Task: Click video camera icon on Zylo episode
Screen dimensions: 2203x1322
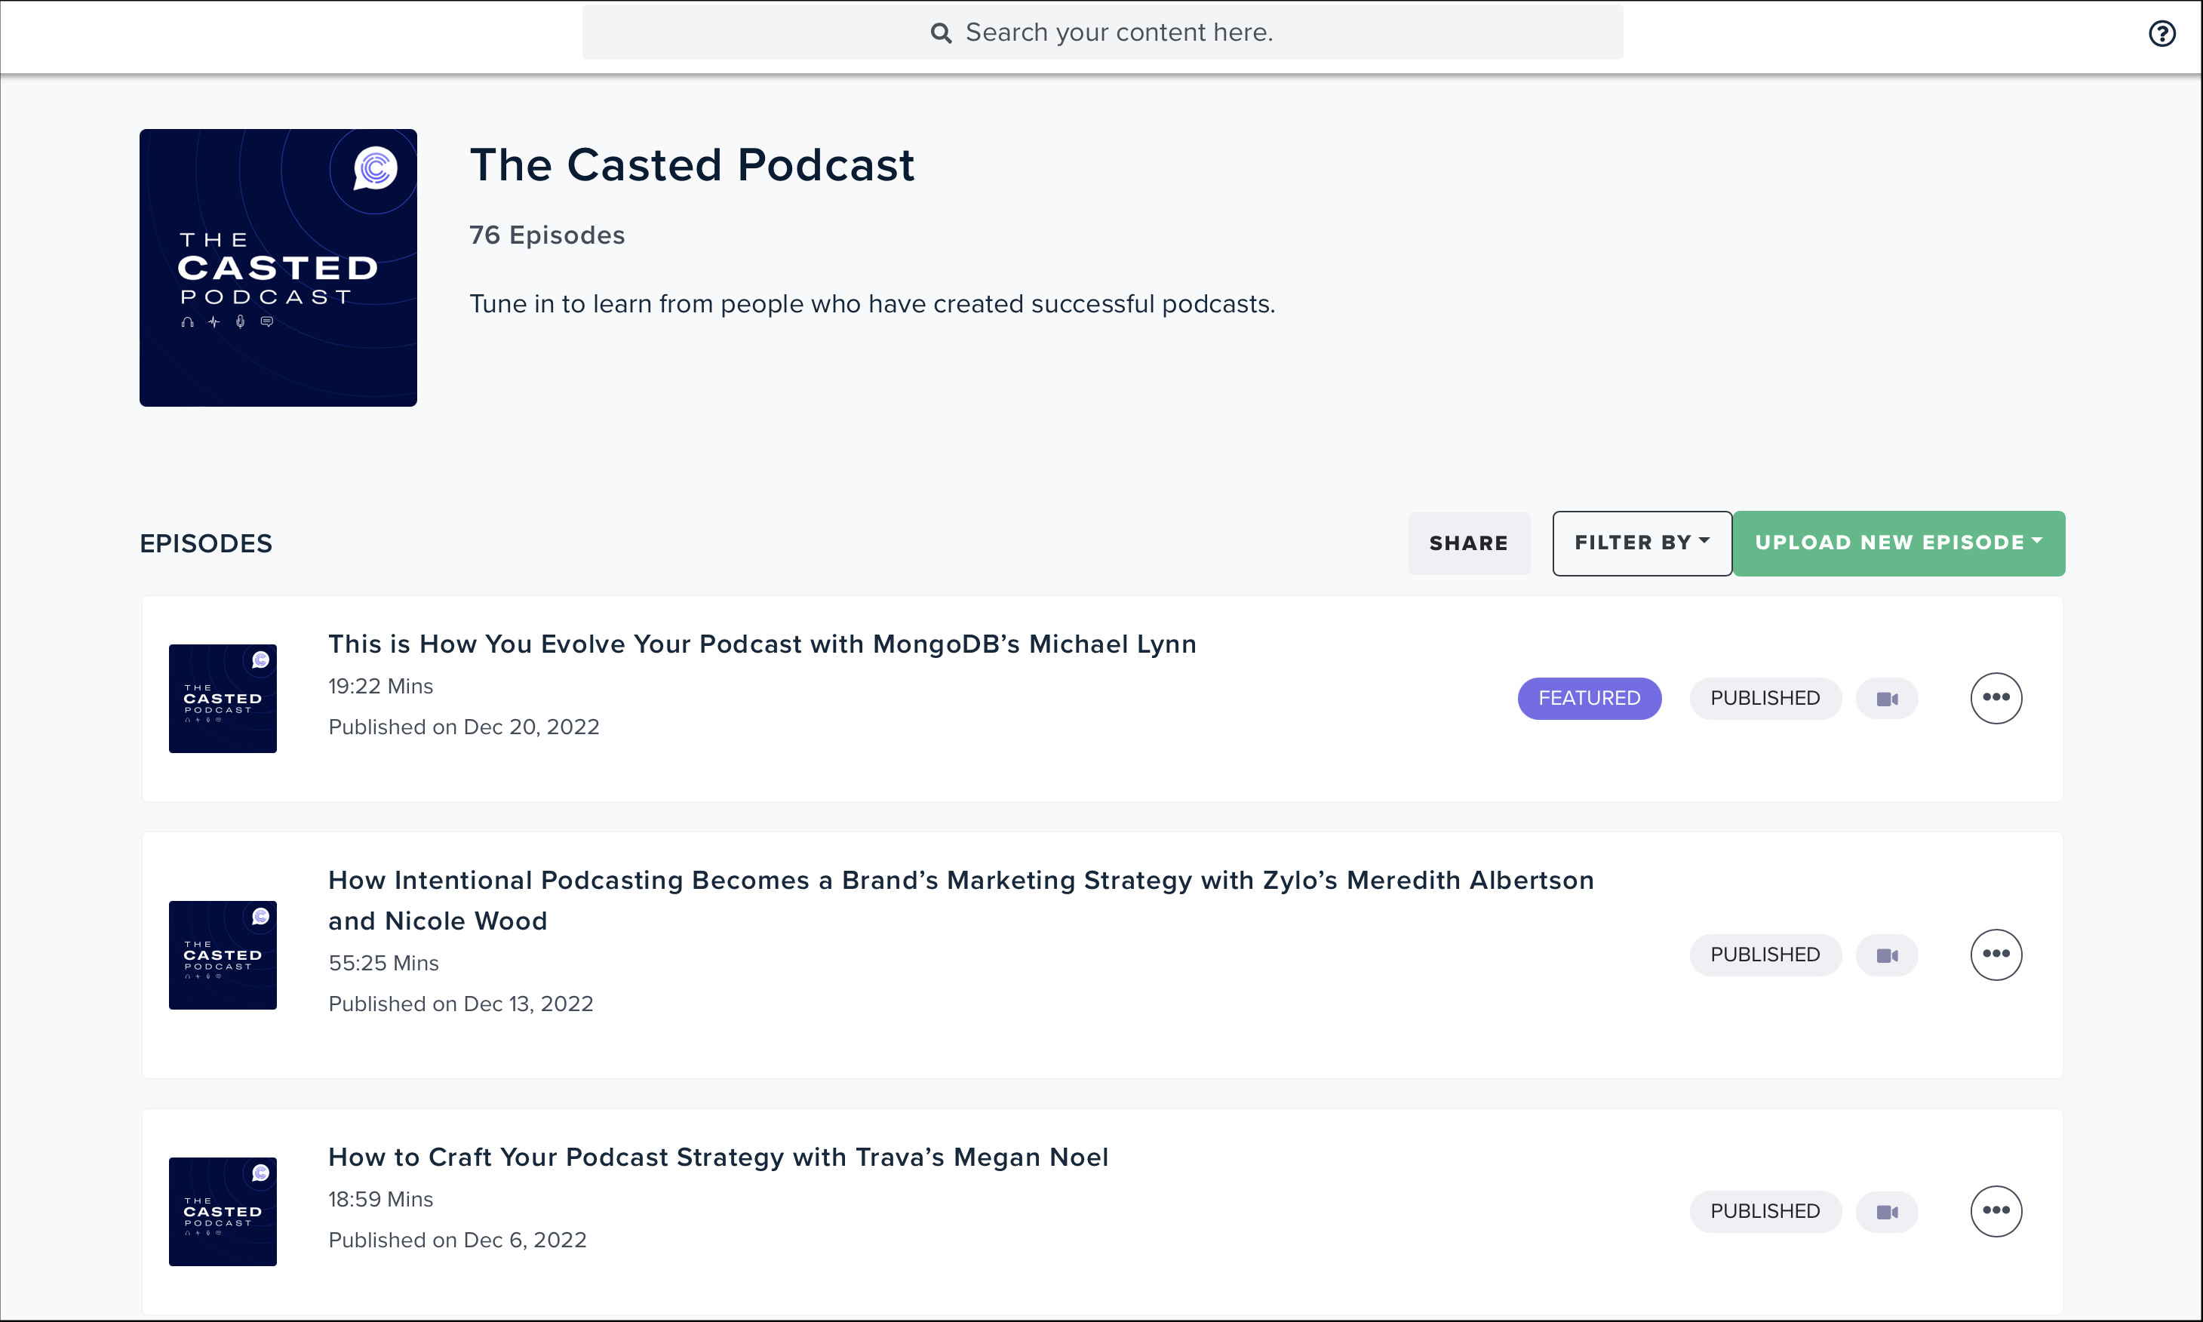Action: pos(1887,955)
